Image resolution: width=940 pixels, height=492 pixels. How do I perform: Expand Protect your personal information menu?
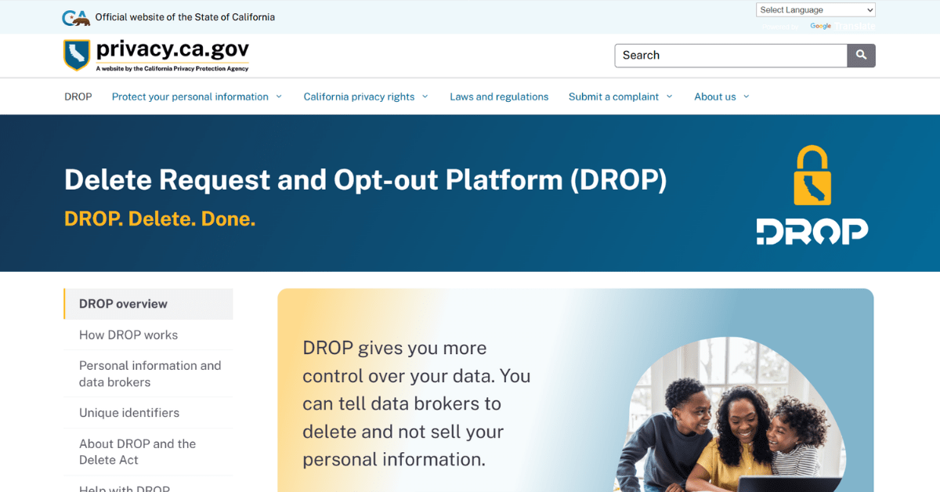coord(197,97)
